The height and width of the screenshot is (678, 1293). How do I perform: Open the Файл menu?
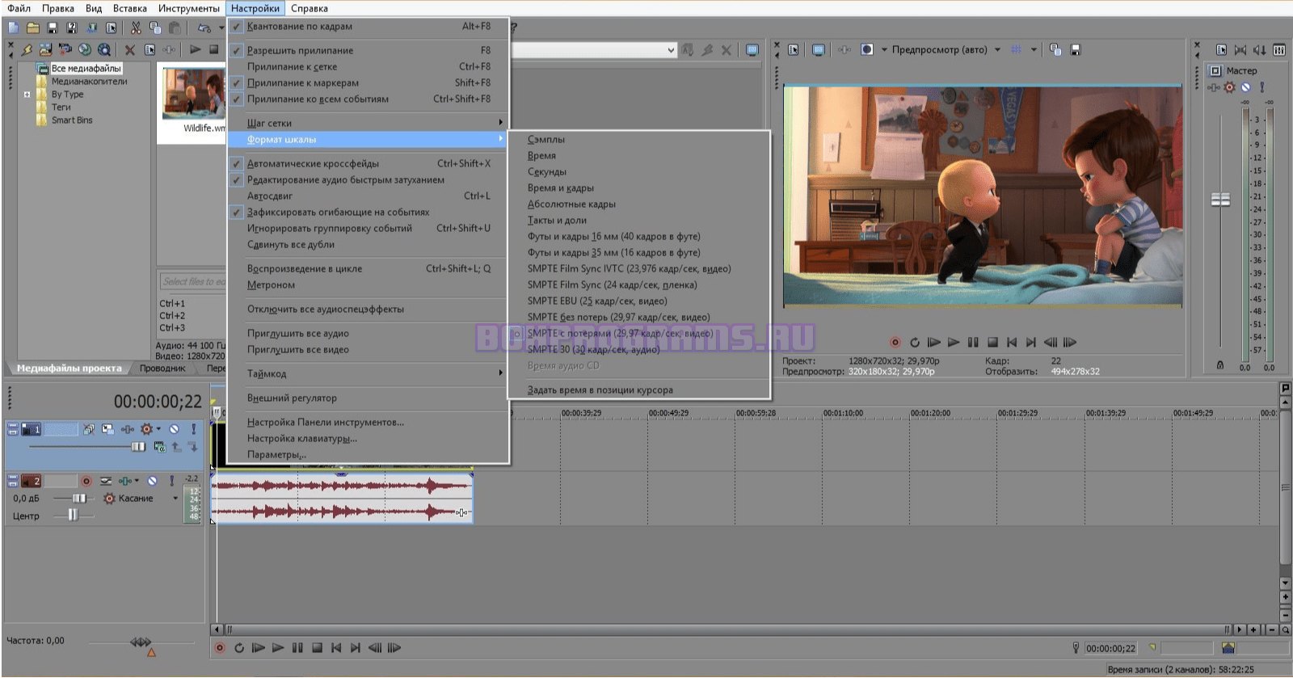(x=19, y=8)
